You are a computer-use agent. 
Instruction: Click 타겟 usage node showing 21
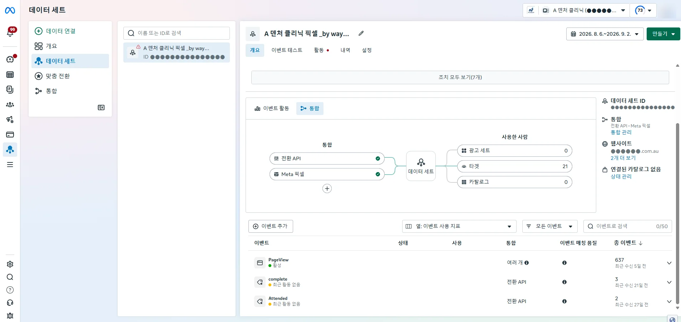point(515,166)
